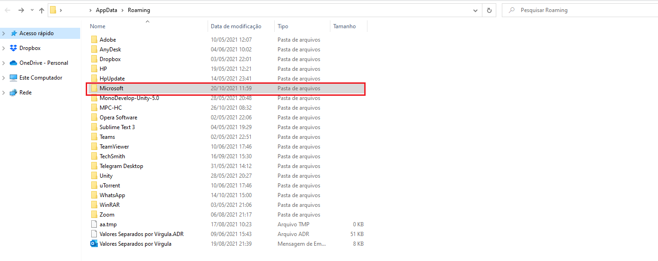Sort by Data de modificação column
The width and height of the screenshot is (658, 261).
pos(236,26)
